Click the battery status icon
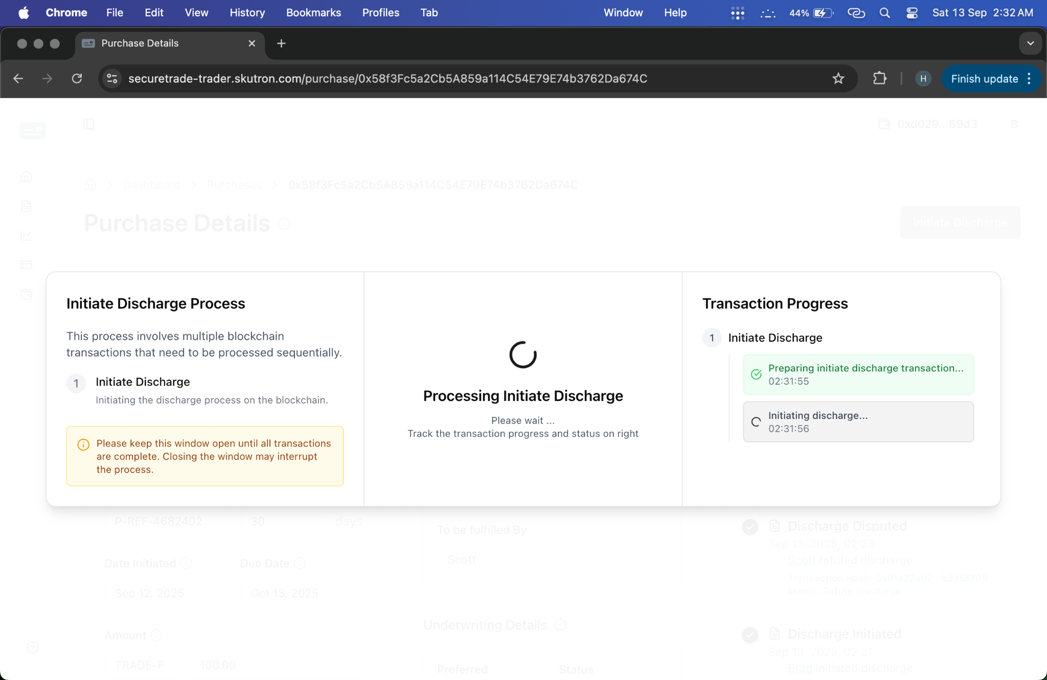The height and width of the screenshot is (680, 1047). click(x=823, y=13)
